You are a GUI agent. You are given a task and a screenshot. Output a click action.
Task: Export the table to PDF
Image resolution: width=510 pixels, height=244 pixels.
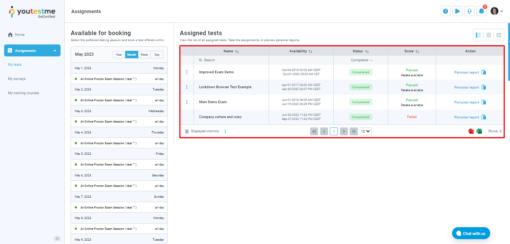coord(471,131)
